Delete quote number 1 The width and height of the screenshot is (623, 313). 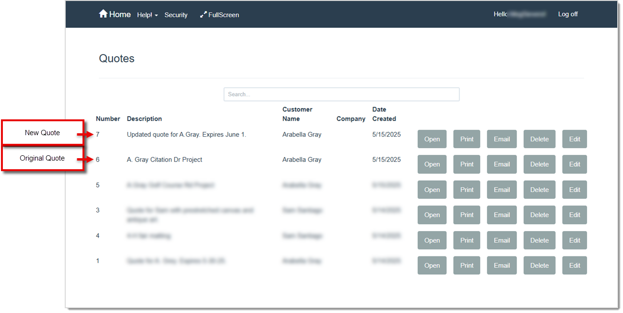(539, 266)
